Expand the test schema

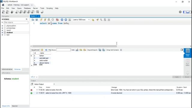click(2, 35)
